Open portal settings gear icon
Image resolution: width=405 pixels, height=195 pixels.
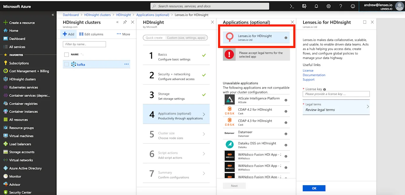[328, 6]
